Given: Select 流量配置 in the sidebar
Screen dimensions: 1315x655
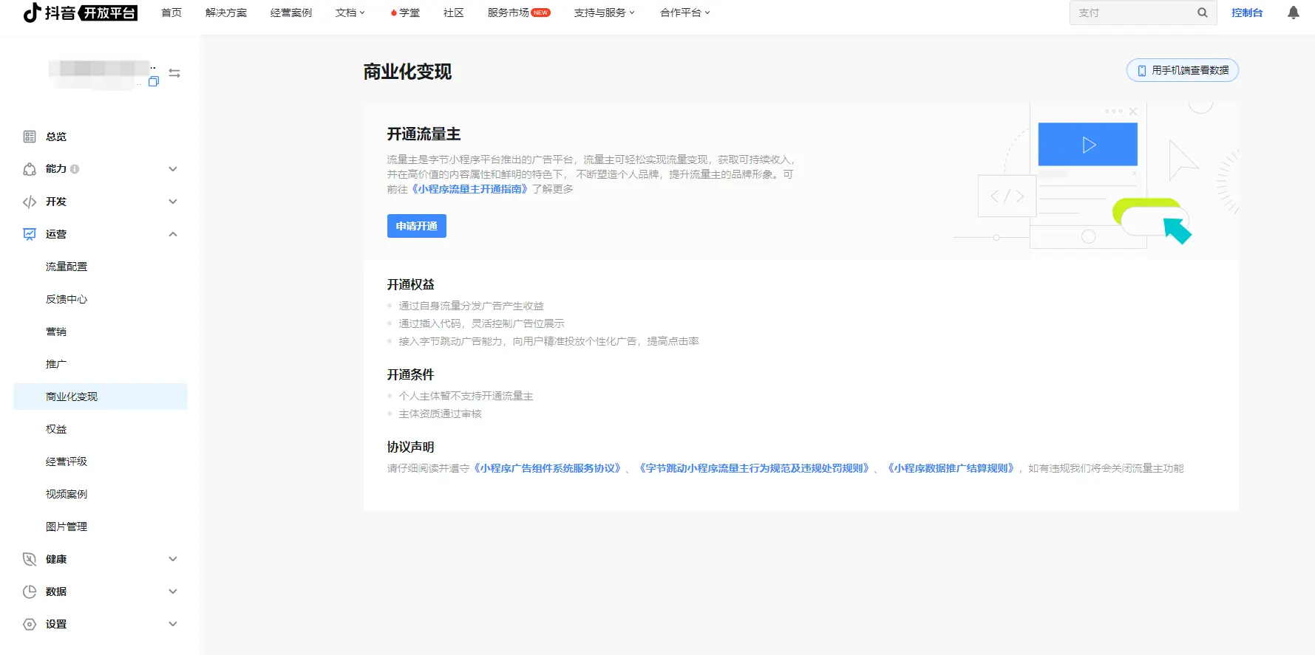Looking at the screenshot, I should point(67,267).
